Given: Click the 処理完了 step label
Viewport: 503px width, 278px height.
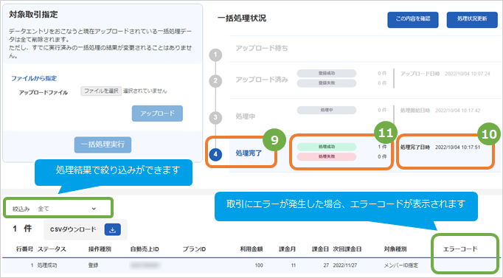Looking at the screenshot, I should tap(249, 153).
